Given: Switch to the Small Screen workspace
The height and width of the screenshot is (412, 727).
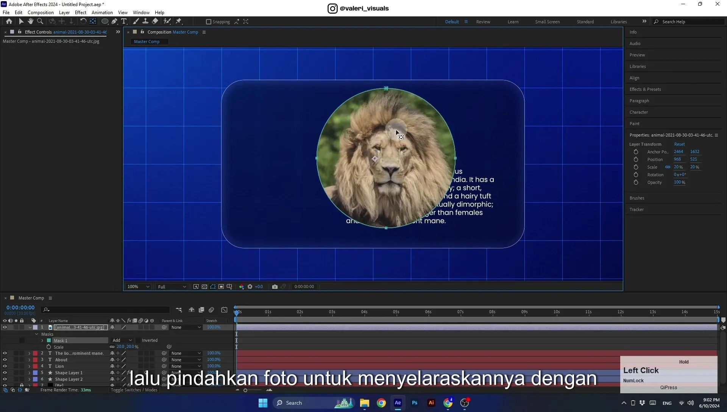Looking at the screenshot, I should (x=547, y=22).
